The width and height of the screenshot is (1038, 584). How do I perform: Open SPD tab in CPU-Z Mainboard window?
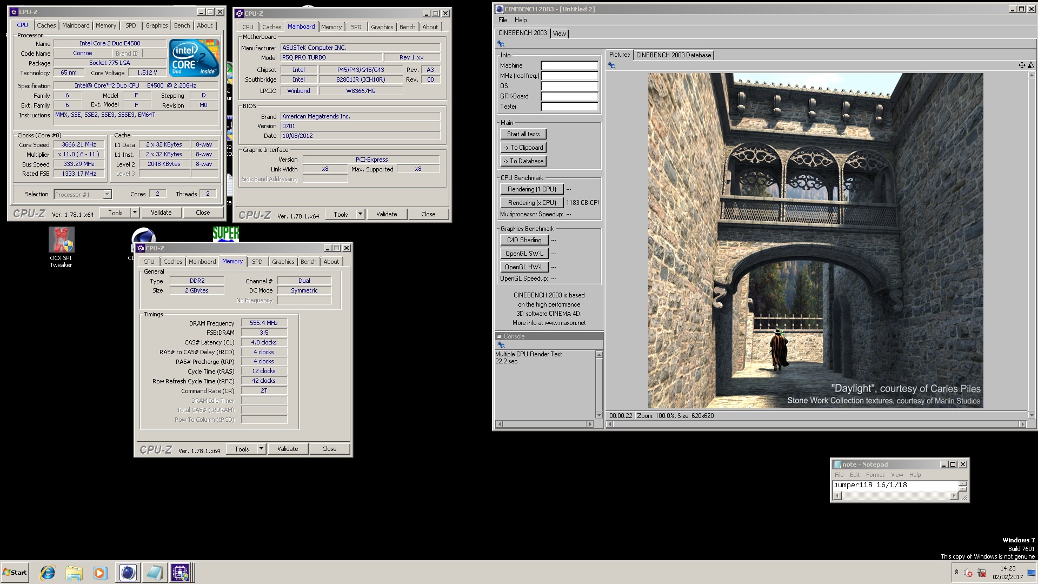pyautogui.click(x=356, y=27)
